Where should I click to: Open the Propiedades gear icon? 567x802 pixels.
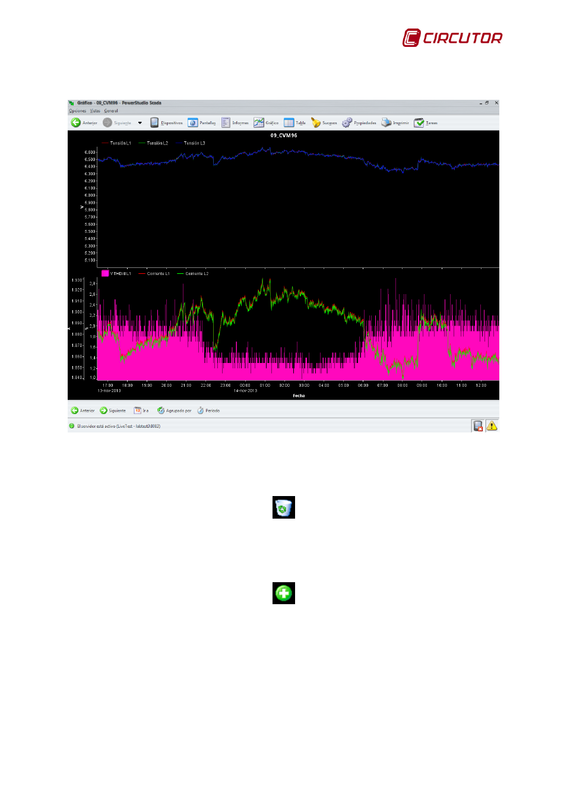(347, 123)
